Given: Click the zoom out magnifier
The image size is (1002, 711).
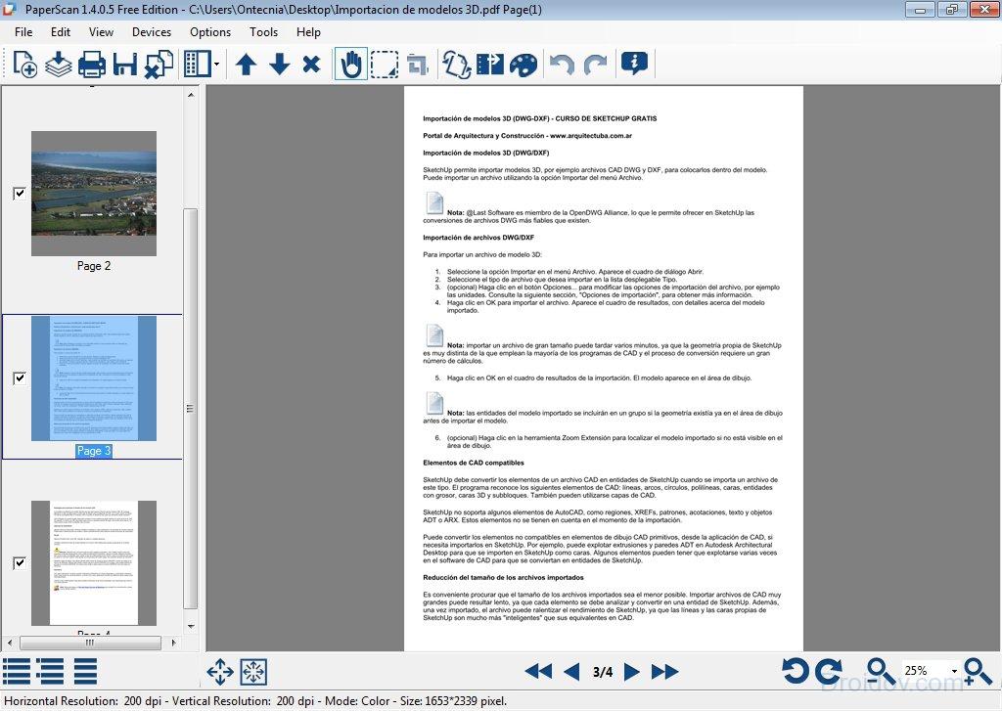Looking at the screenshot, I should [881, 672].
